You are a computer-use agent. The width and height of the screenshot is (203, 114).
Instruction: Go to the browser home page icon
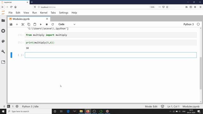[x=16, y=7]
